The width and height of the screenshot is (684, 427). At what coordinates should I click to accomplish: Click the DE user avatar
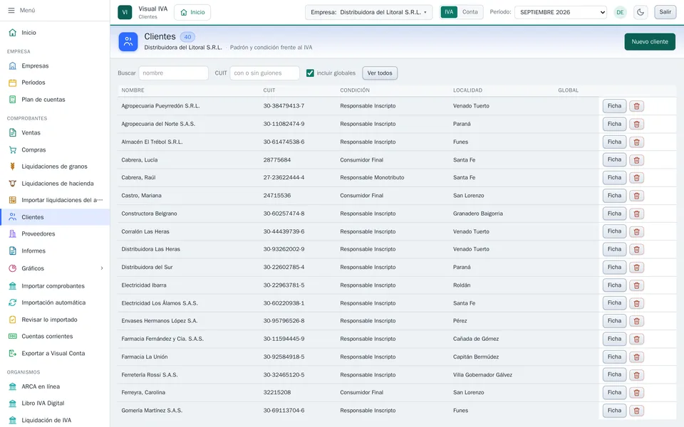620,12
